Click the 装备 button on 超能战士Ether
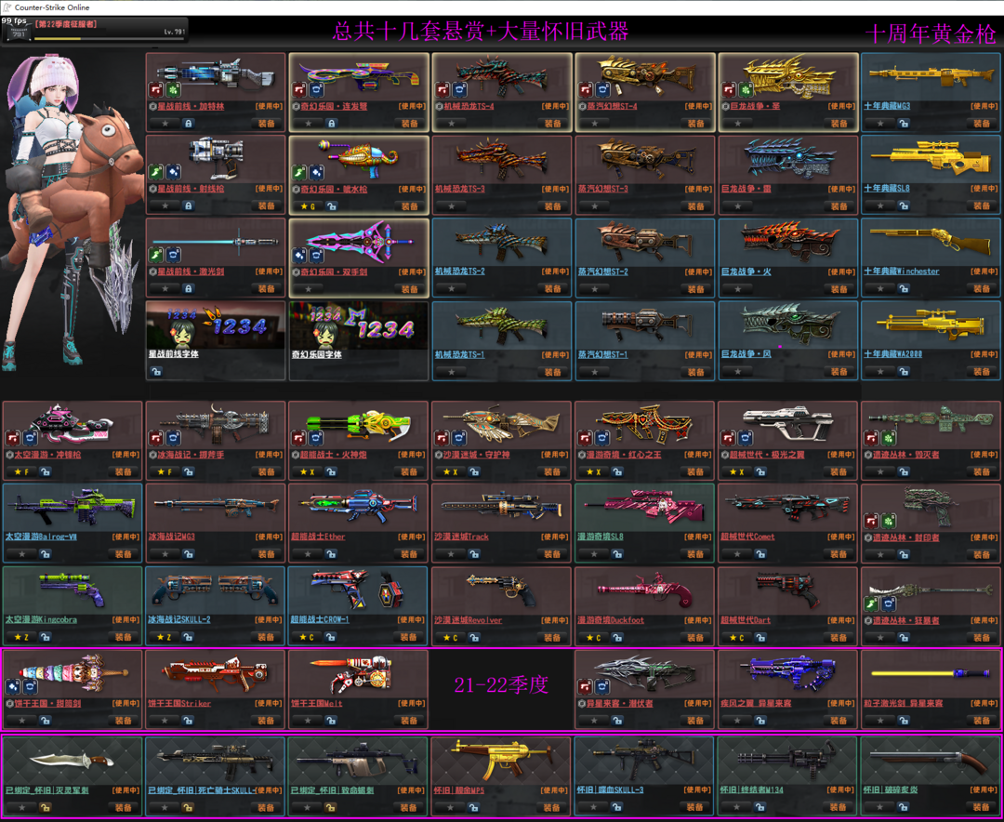 click(x=410, y=554)
